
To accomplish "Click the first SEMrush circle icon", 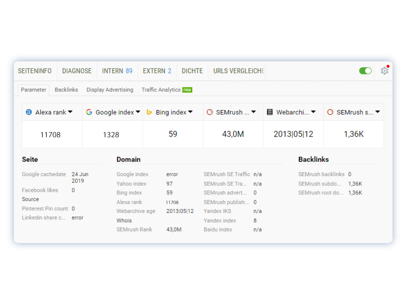I will coord(210,112).
